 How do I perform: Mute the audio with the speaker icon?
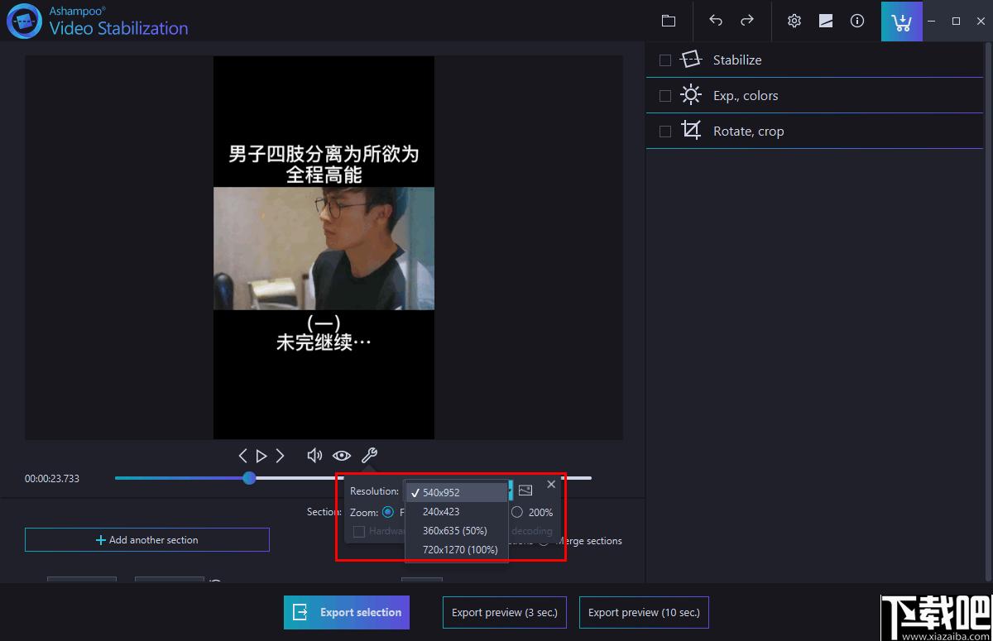click(x=314, y=456)
